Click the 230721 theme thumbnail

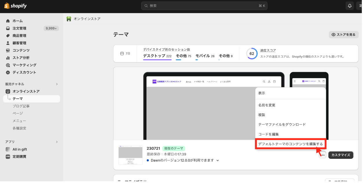click(x=130, y=155)
